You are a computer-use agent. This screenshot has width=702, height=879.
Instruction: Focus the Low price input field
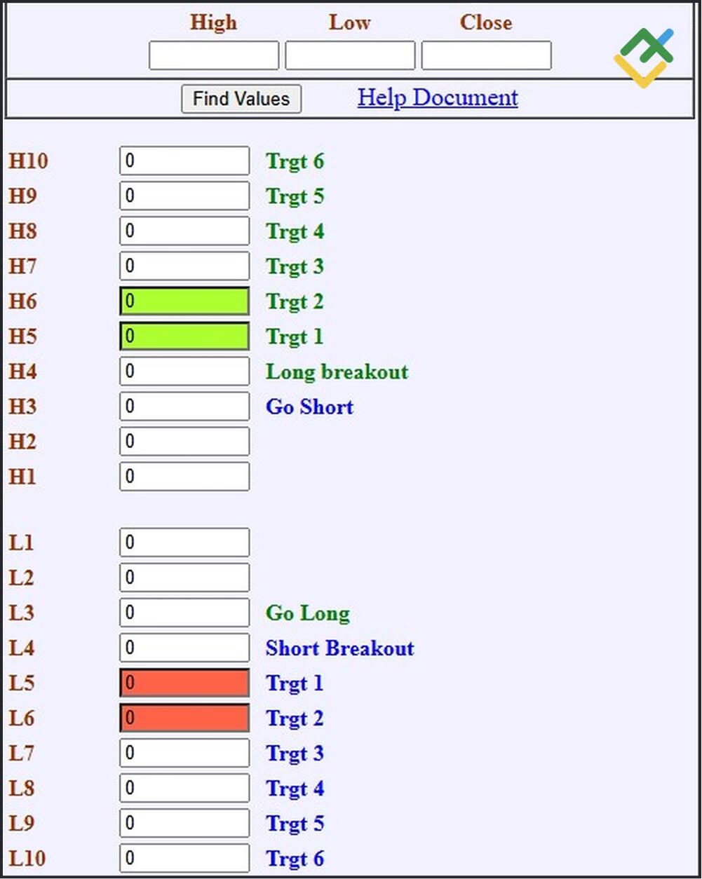tap(350, 55)
